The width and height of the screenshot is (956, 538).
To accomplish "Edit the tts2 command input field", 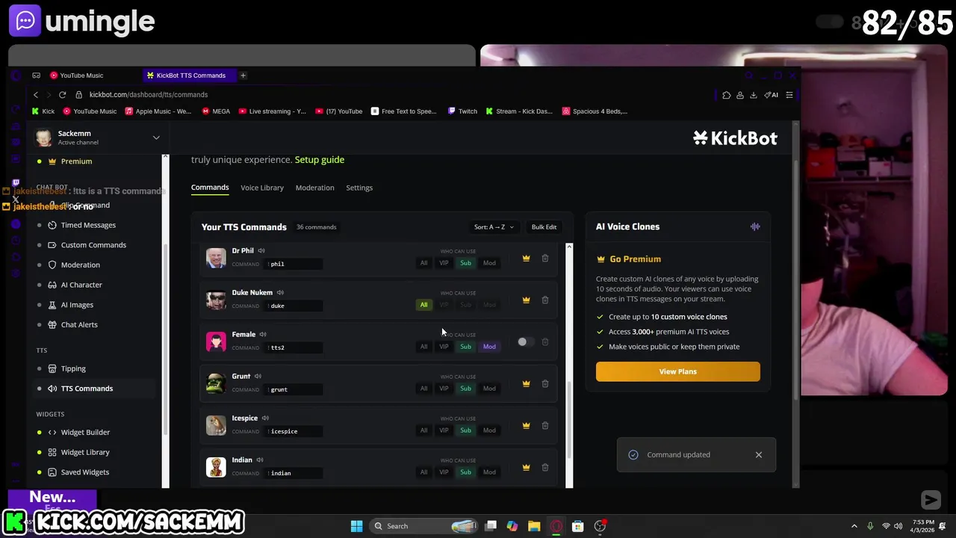I will pos(294,347).
